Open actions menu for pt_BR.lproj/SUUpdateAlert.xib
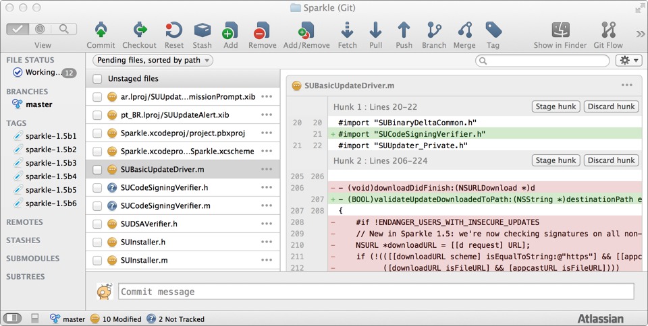This screenshot has width=648, height=326. point(267,115)
